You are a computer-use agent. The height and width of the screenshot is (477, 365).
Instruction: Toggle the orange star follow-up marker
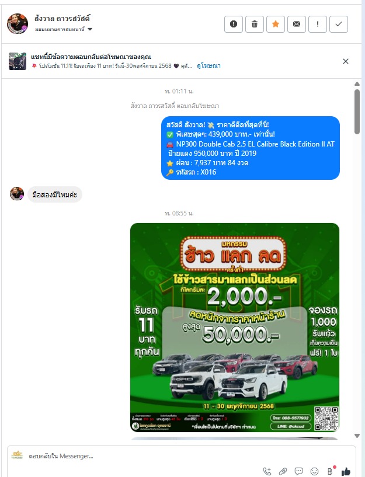tap(275, 24)
